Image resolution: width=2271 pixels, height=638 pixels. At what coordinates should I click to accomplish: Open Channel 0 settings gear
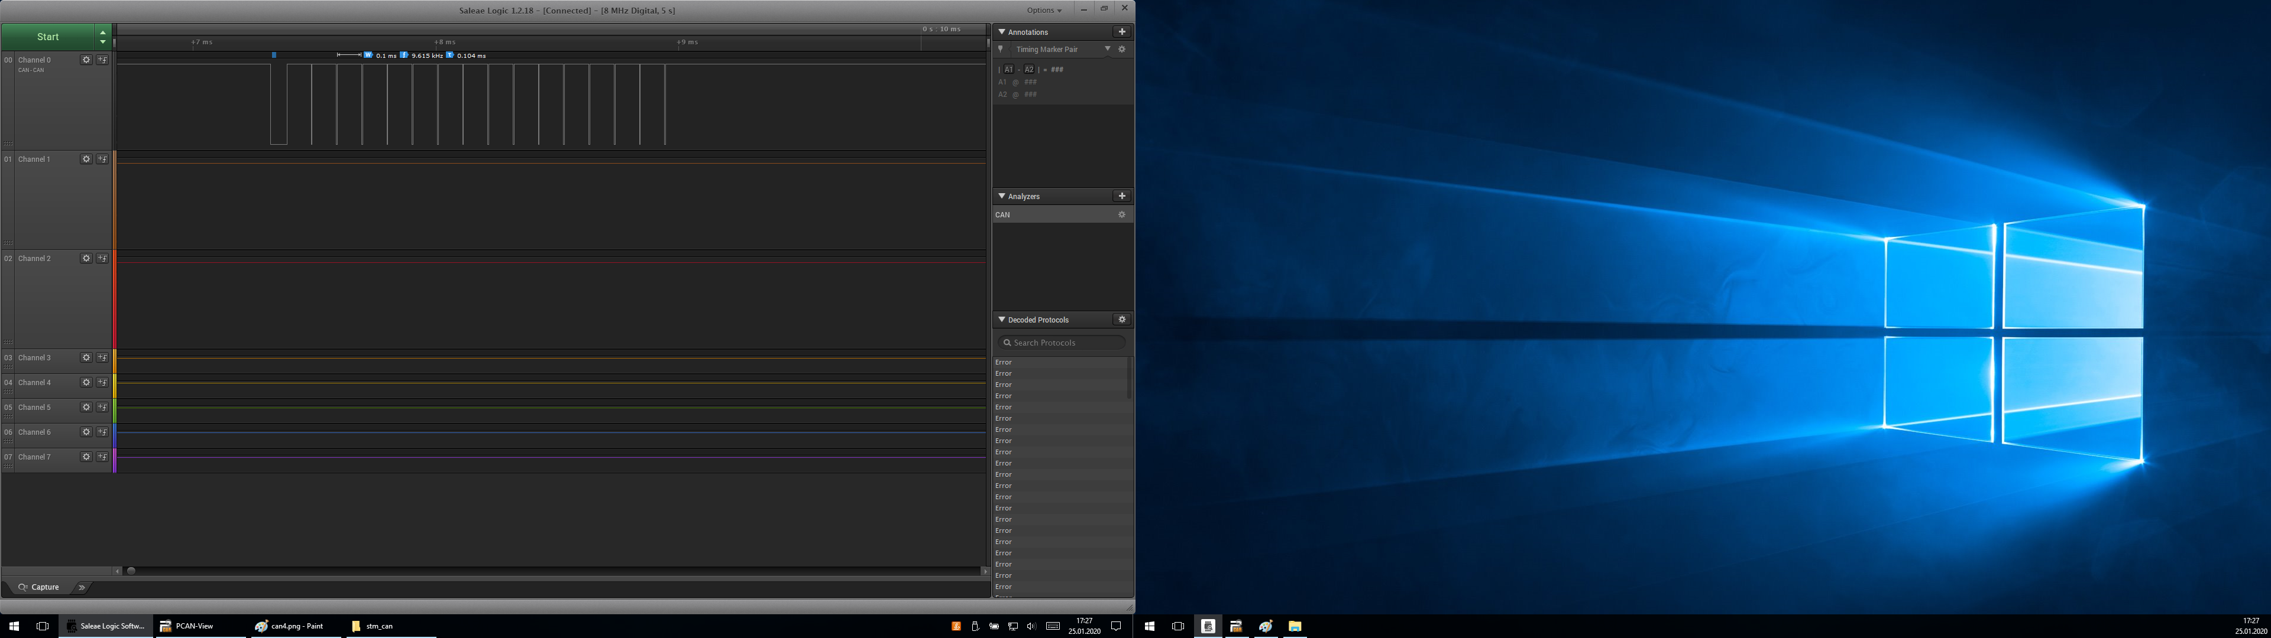[86, 60]
